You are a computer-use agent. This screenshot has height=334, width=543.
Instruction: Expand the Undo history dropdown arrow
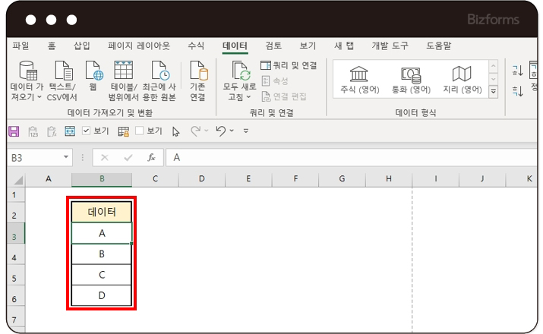[231, 131]
